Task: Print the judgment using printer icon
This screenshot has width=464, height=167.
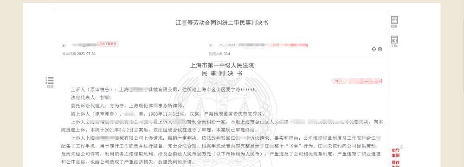Action: tap(380, 49)
